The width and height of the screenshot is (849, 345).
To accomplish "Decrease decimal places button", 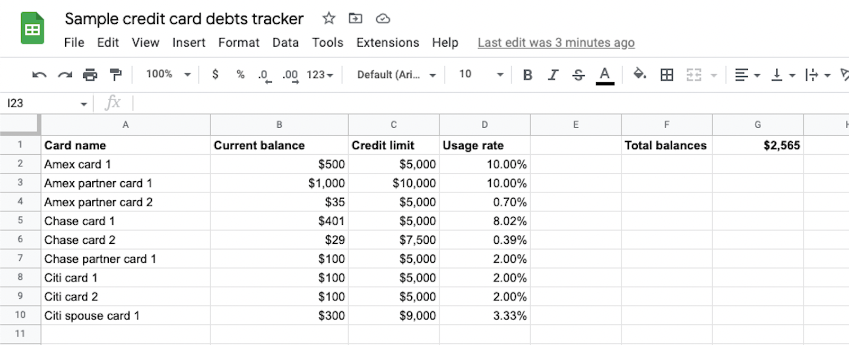I will click(x=265, y=76).
